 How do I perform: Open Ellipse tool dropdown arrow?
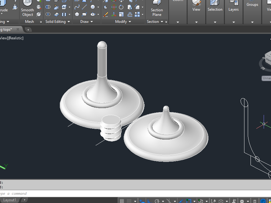(x=98, y=15)
